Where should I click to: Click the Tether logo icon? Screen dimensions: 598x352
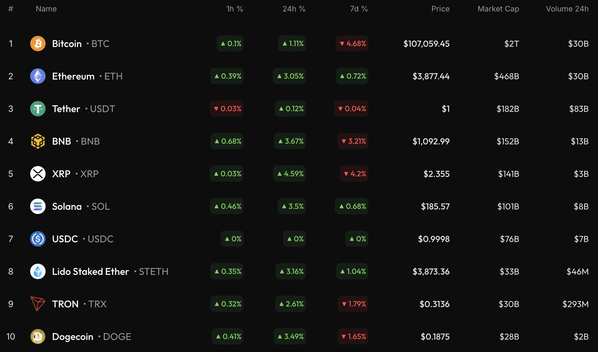[38, 109]
